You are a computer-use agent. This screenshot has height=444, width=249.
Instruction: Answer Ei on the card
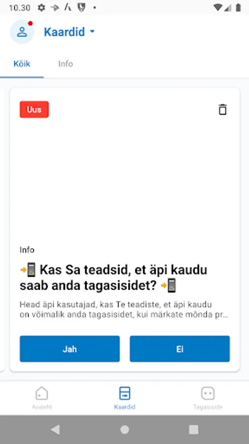[x=180, y=349]
